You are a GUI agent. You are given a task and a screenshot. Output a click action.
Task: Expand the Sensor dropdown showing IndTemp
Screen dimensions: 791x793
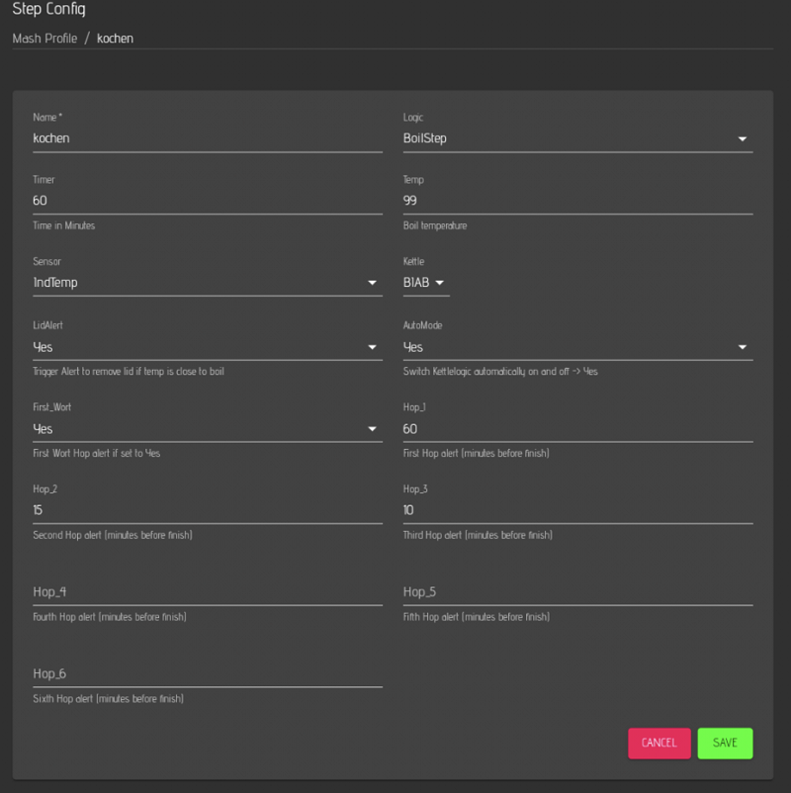point(207,283)
